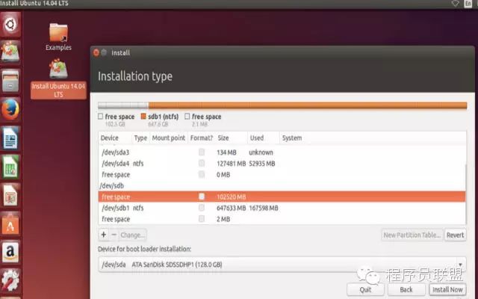478x299 pixels.
Task: Click the En keyboard layout indicator
Action: pyautogui.click(x=468, y=3)
